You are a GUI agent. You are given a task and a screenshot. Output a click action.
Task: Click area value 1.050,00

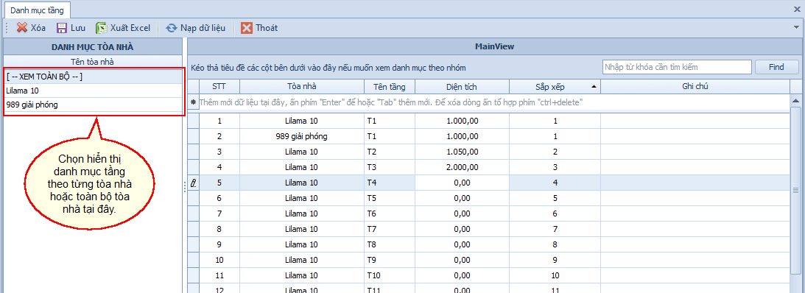tap(462, 152)
